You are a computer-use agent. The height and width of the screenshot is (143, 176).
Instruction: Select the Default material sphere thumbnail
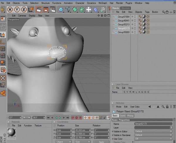(x=12, y=132)
